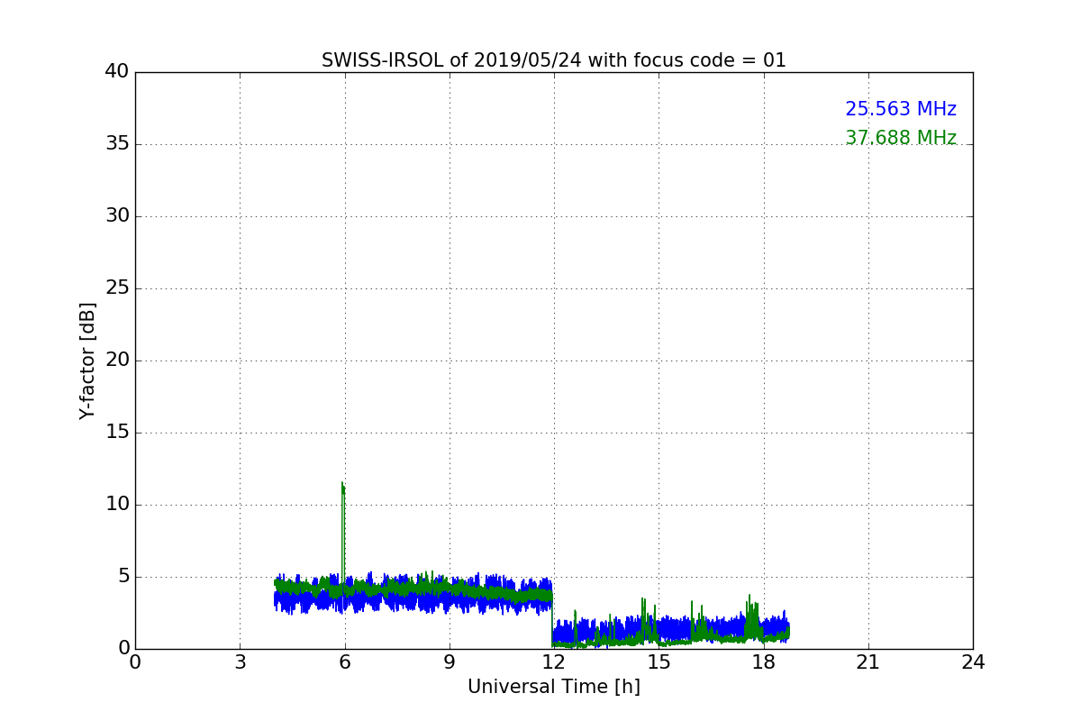The width and height of the screenshot is (1081, 721).
Task: Click x-axis tick label 3
Action: (240, 662)
